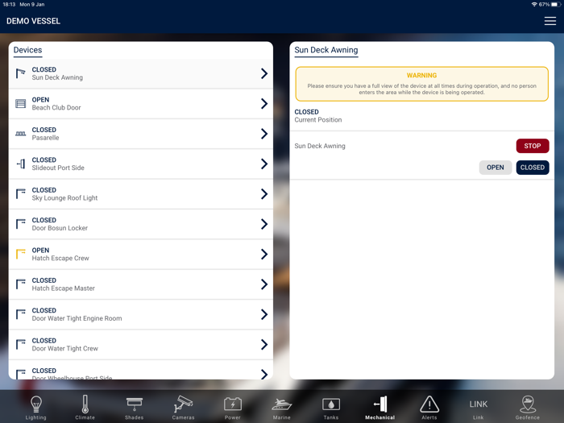
Task: Expand the Pasarelle row chevron
Action: [264, 134]
